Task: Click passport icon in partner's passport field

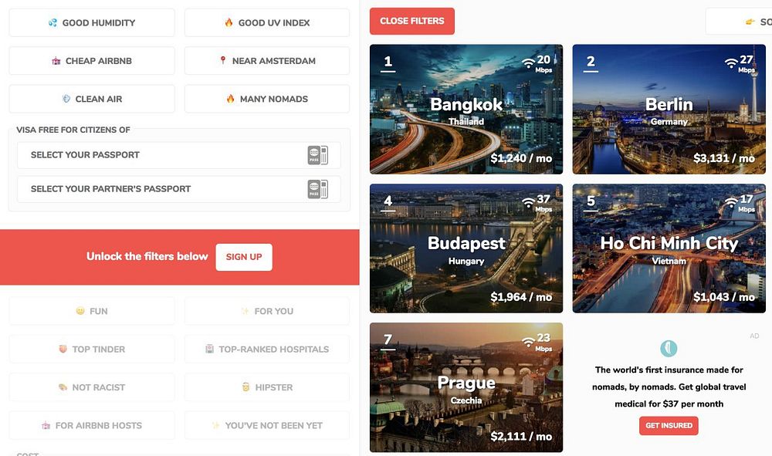Action: (x=317, y=189)
